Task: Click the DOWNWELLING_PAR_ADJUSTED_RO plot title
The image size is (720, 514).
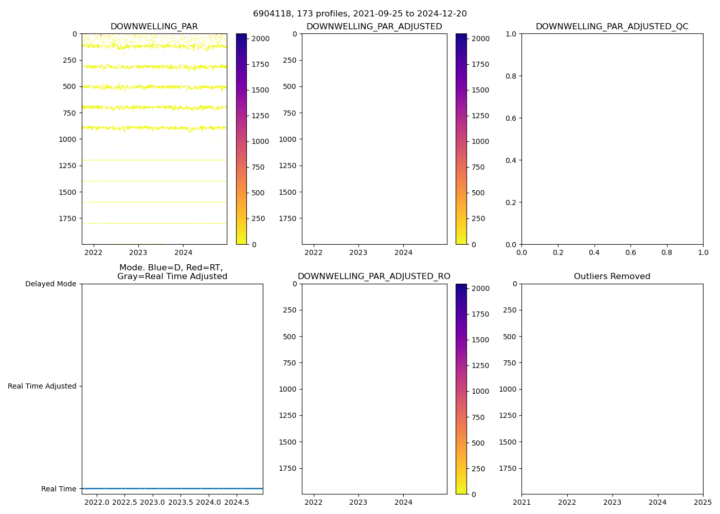Action: click(374, 277)
